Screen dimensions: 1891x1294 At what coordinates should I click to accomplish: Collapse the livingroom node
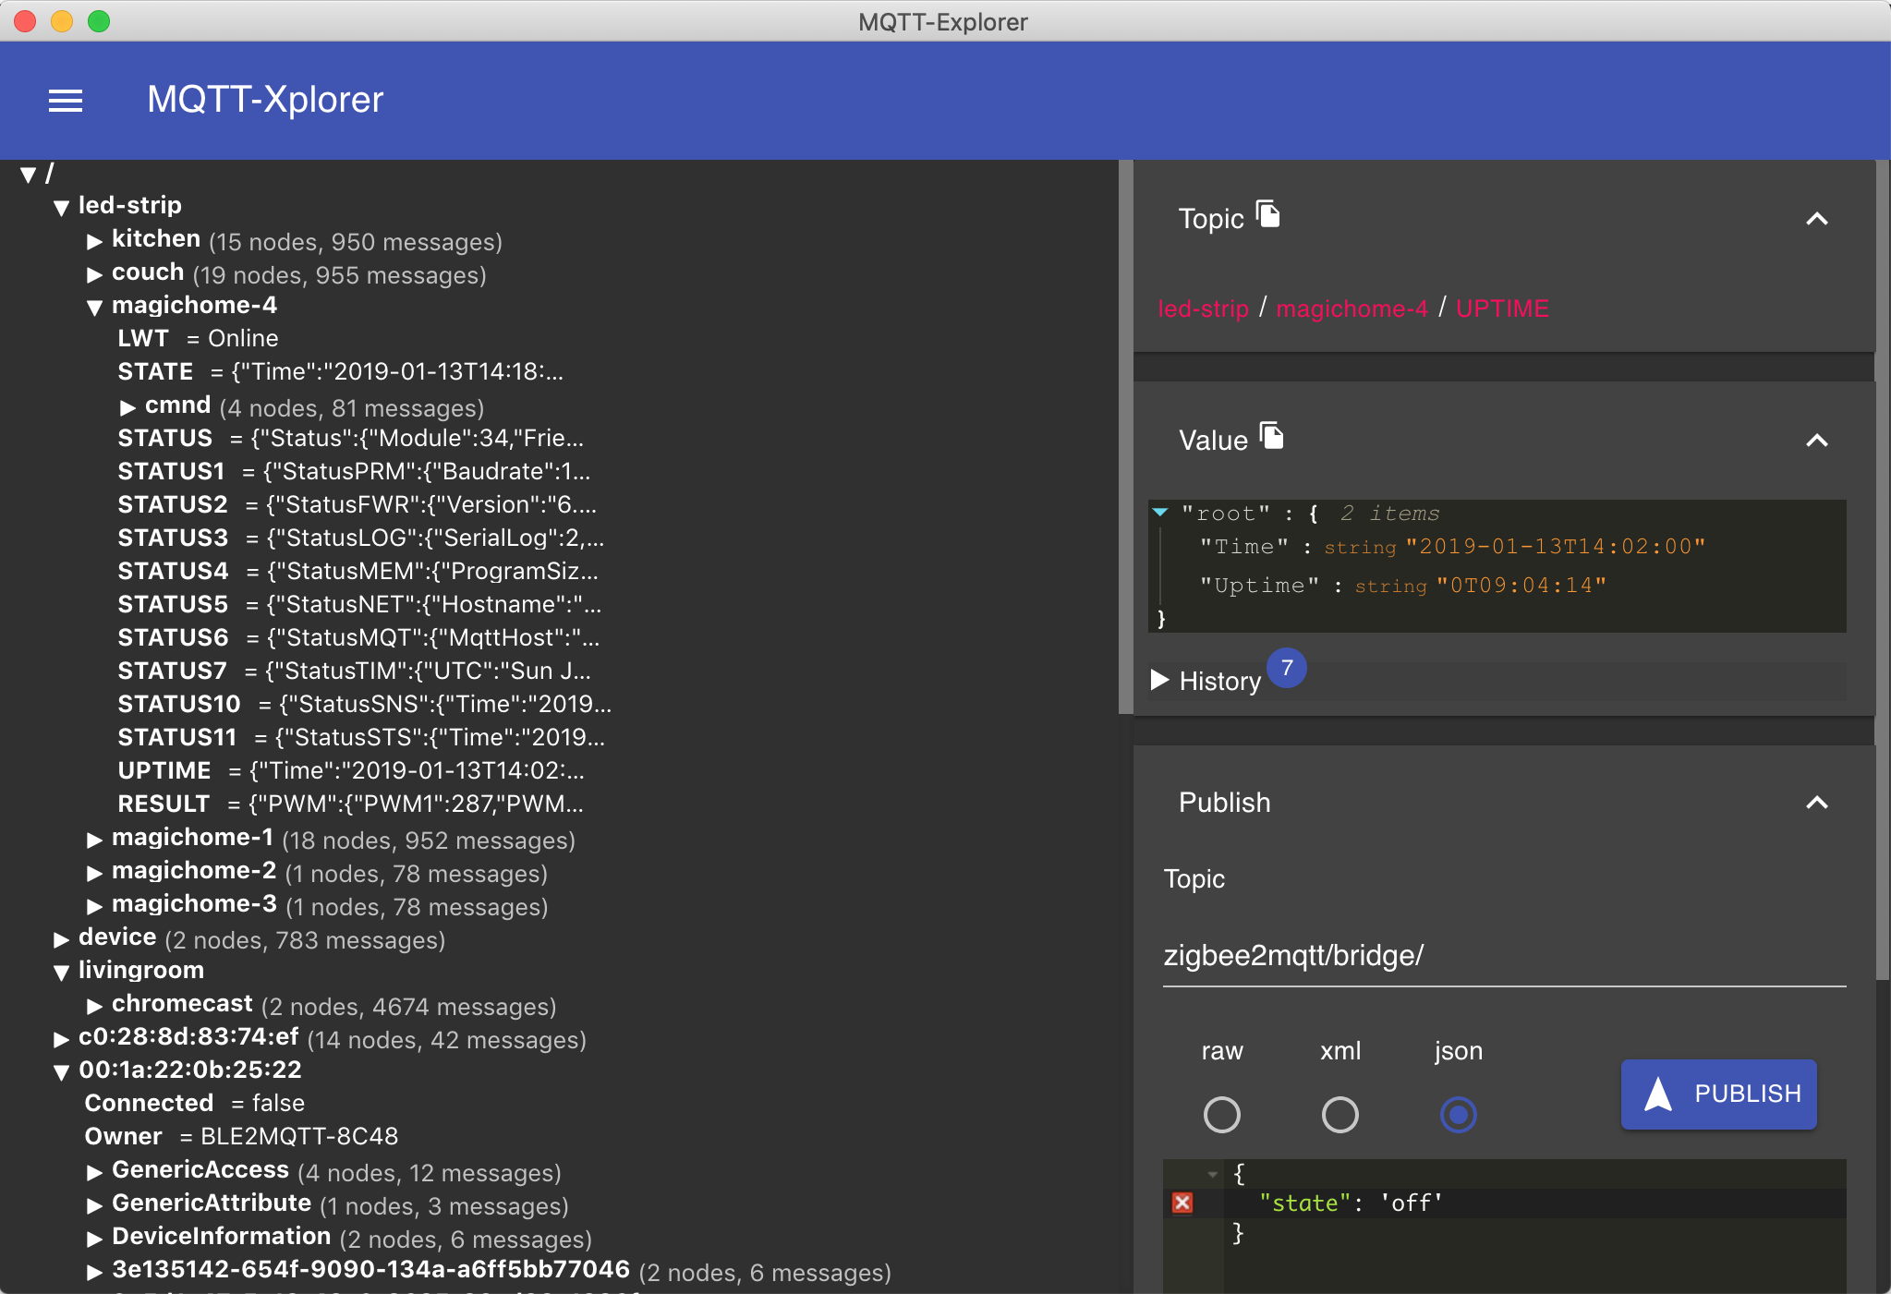[61, 973]
